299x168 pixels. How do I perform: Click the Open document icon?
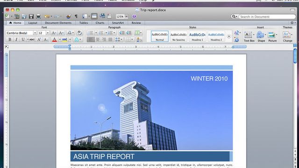24,16
